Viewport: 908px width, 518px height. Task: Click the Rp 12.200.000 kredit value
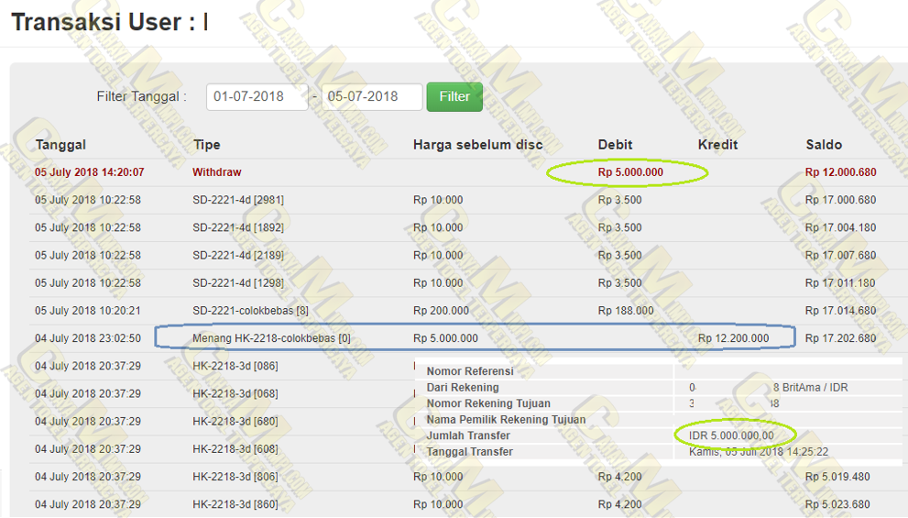[733, 338]
